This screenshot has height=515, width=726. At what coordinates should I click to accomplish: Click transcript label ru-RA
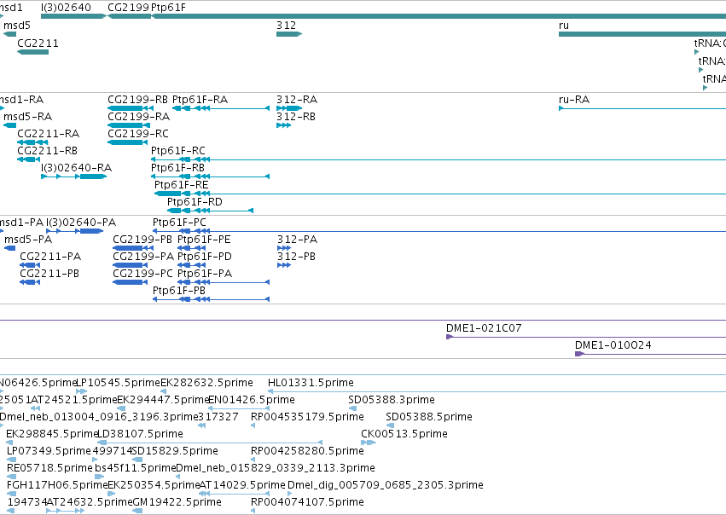coord(574,100)
